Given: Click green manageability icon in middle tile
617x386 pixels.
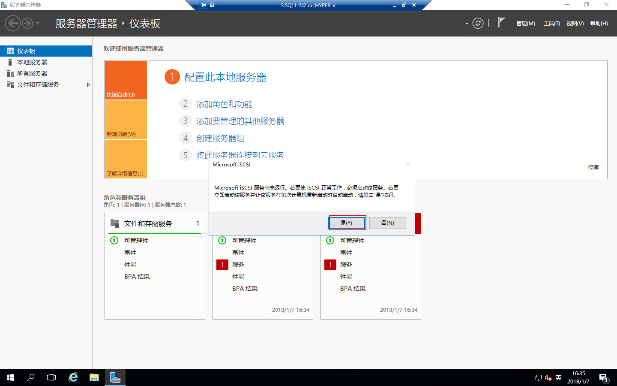Looking at the screenshot, I should (x=222, y=241).
